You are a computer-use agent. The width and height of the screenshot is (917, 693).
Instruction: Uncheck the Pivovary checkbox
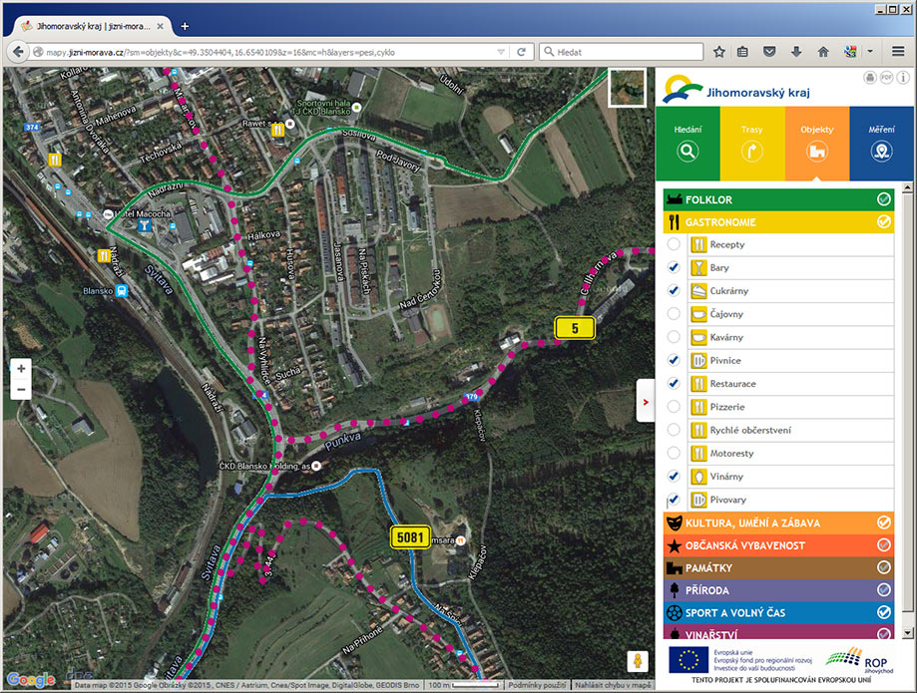coord(674,500)
